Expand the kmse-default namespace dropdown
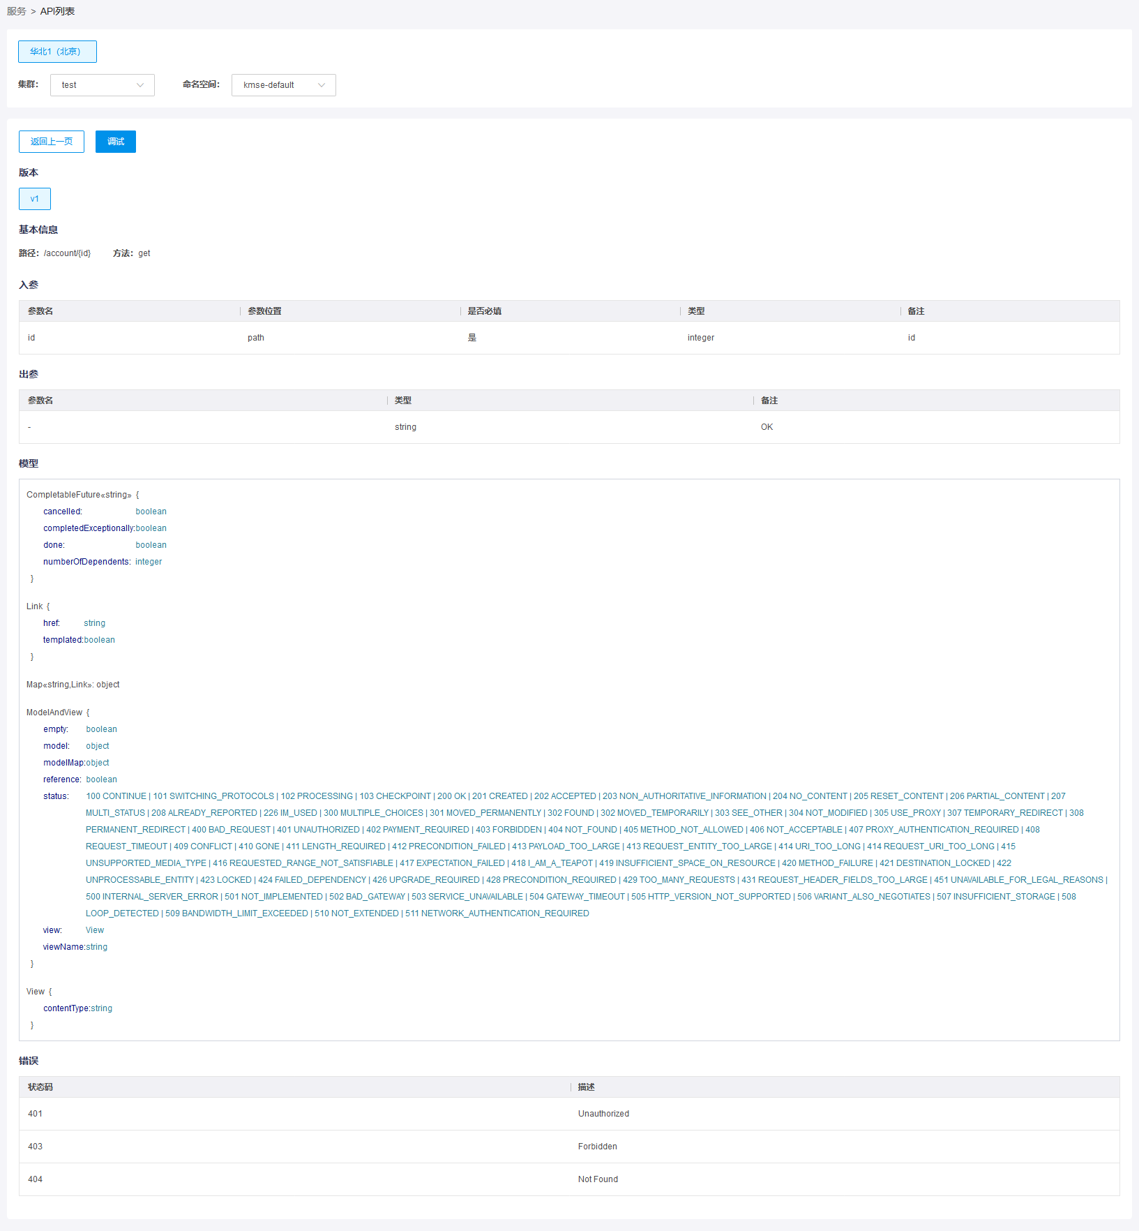Image resolution: width=1139 pixels, height=1231 pixels. (x=284, y=85)
